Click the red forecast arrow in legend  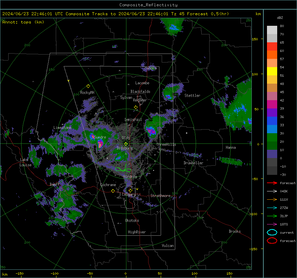[x=272, y=183]
